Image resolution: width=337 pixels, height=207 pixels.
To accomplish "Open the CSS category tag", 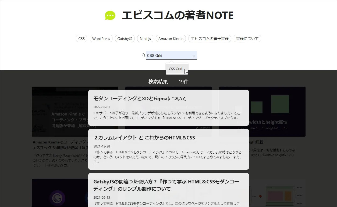I will (x=81, y=39).
